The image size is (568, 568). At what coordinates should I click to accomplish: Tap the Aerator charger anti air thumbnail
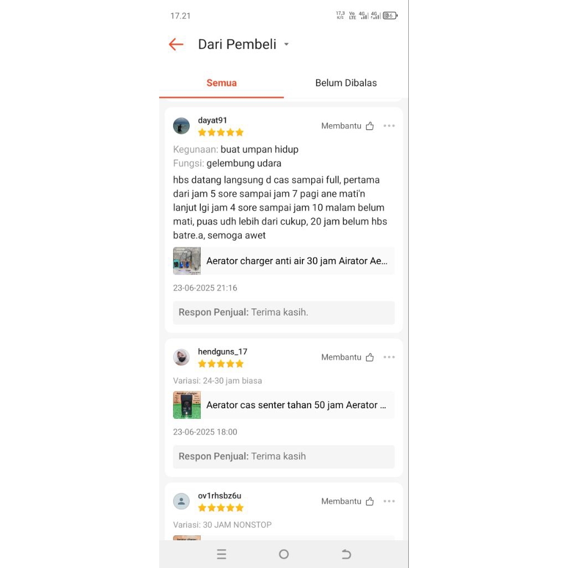[x=187, y=261]
